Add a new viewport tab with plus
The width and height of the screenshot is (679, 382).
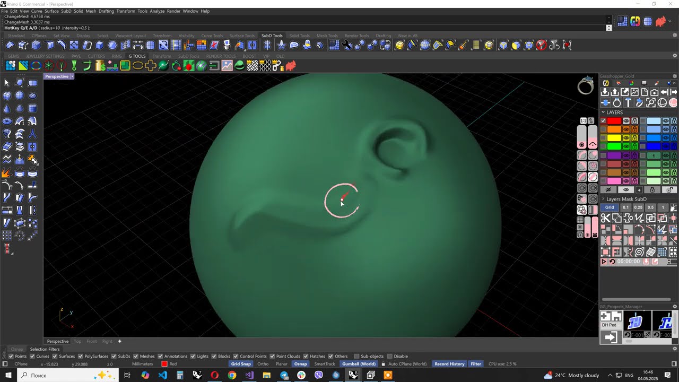[119, 341]
